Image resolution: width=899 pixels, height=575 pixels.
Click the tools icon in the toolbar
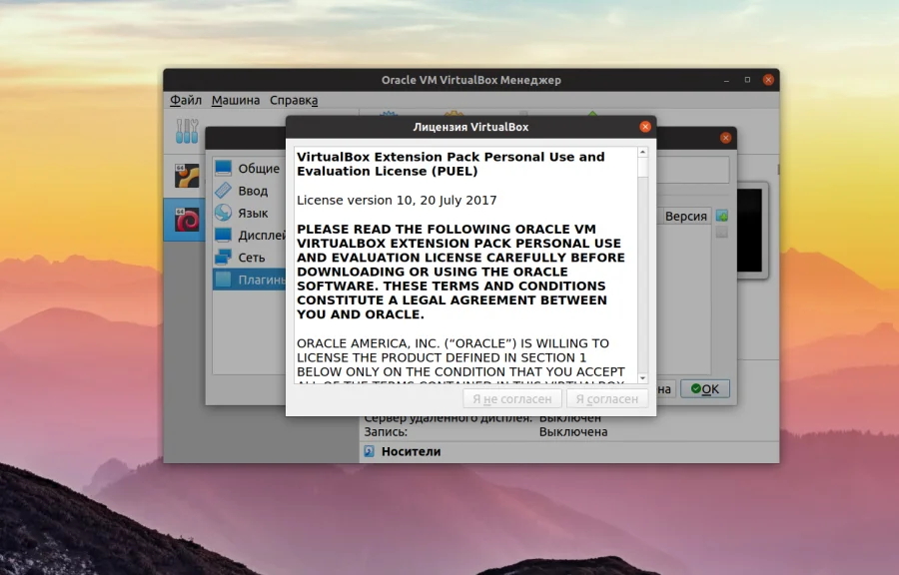[x=186, y=130]
